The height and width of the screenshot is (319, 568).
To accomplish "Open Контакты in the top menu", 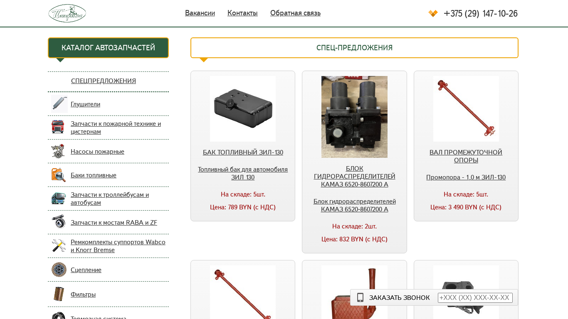I will pyautogui.click(x=242, y=13).
